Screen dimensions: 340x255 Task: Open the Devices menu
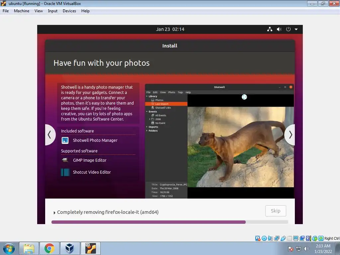coord(69,11)
